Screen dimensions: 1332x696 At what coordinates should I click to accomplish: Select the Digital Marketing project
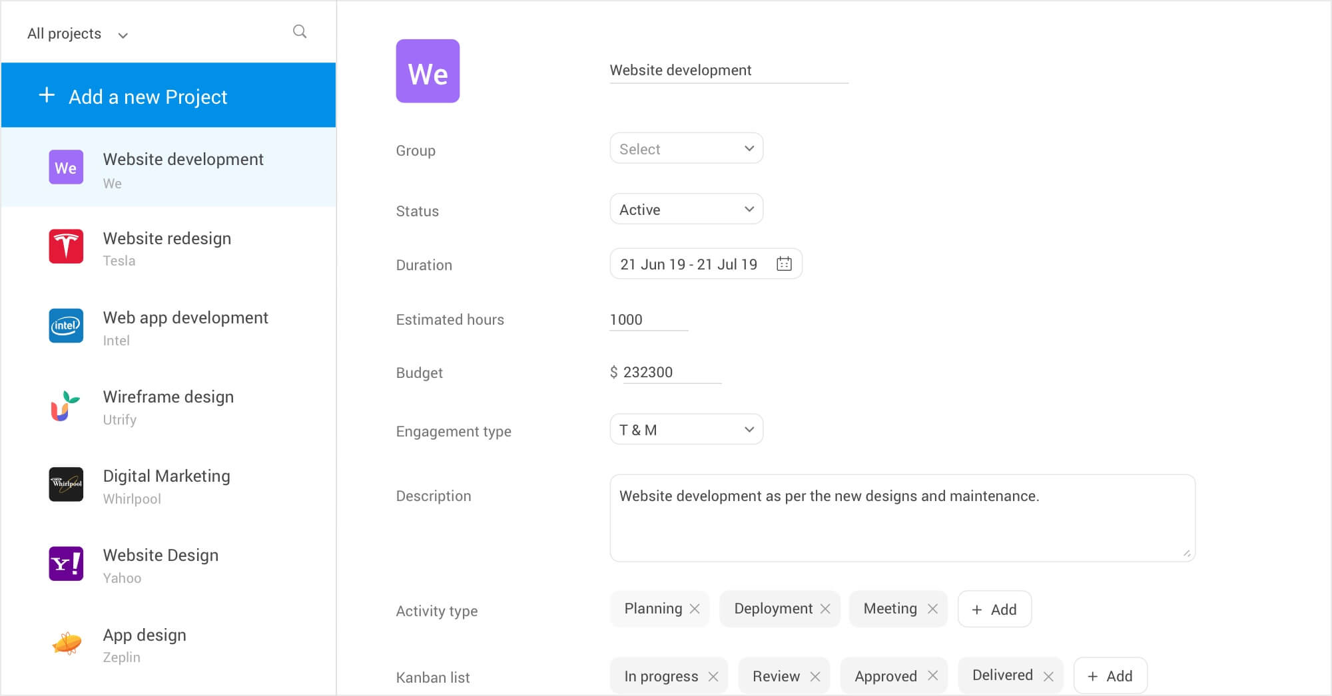tap(168, 484)
